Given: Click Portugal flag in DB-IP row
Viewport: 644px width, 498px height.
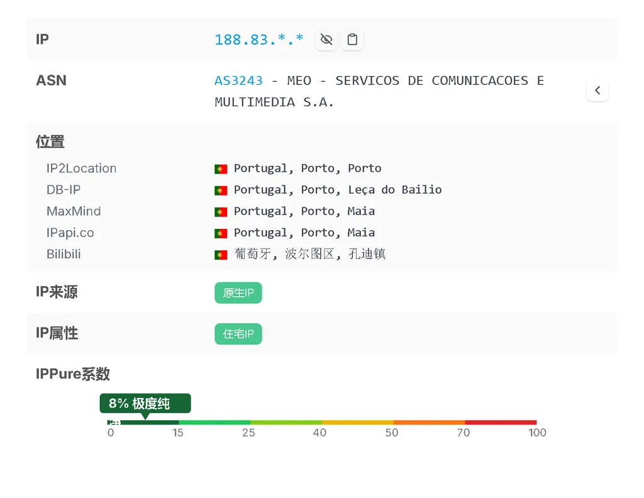Looking at the screenshot, I should (221, 190).
